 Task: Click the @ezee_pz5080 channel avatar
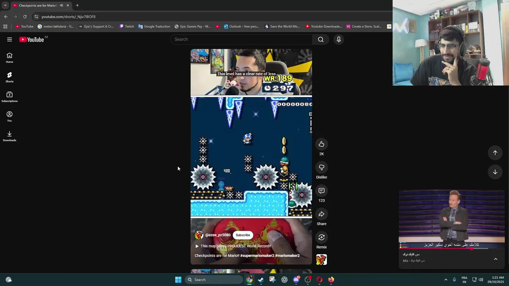199,235
